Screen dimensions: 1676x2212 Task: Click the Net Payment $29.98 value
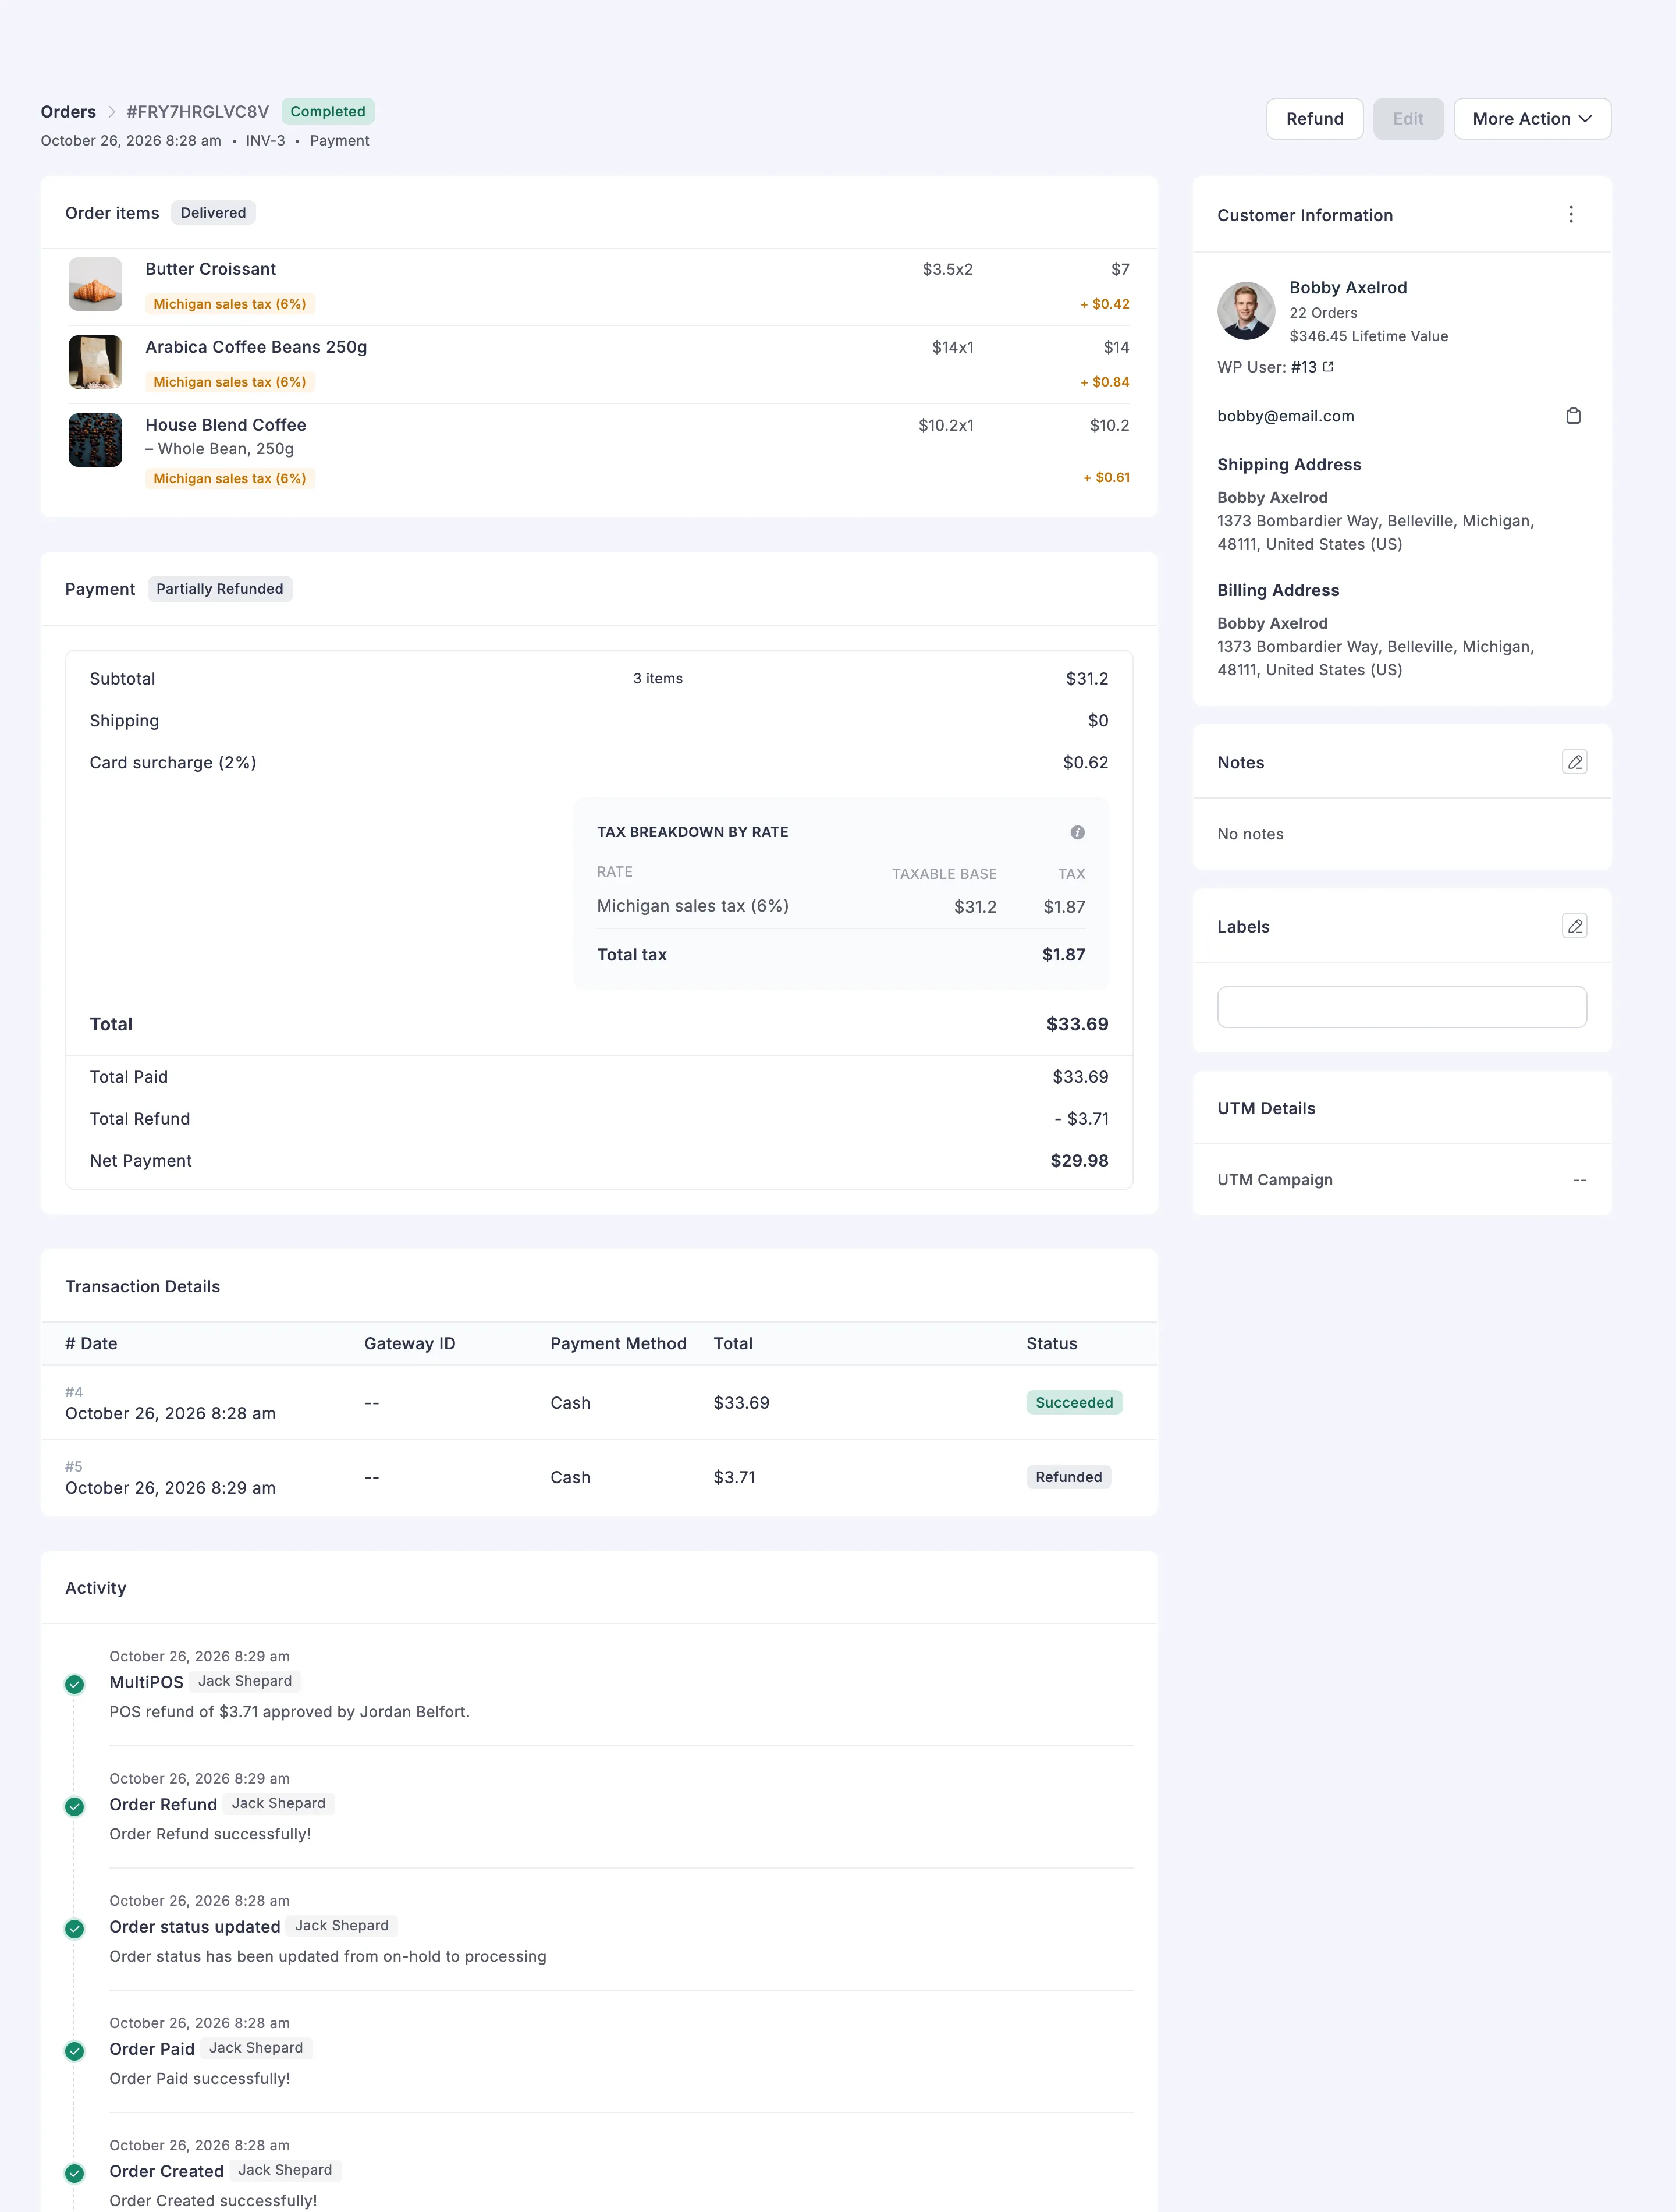click(1079, 1161)
